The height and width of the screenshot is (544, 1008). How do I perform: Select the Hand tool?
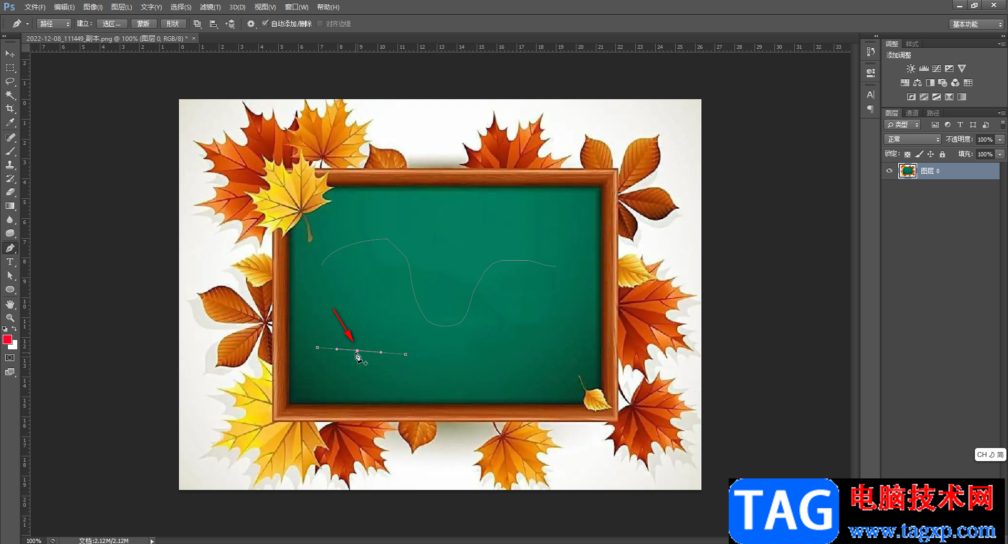tap(10, 304)
